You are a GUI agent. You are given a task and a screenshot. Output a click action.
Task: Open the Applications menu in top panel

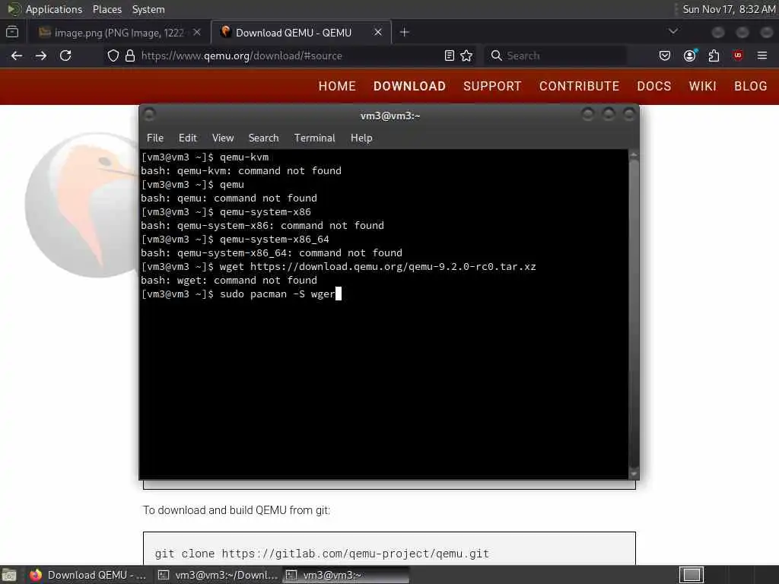[54, 9]
